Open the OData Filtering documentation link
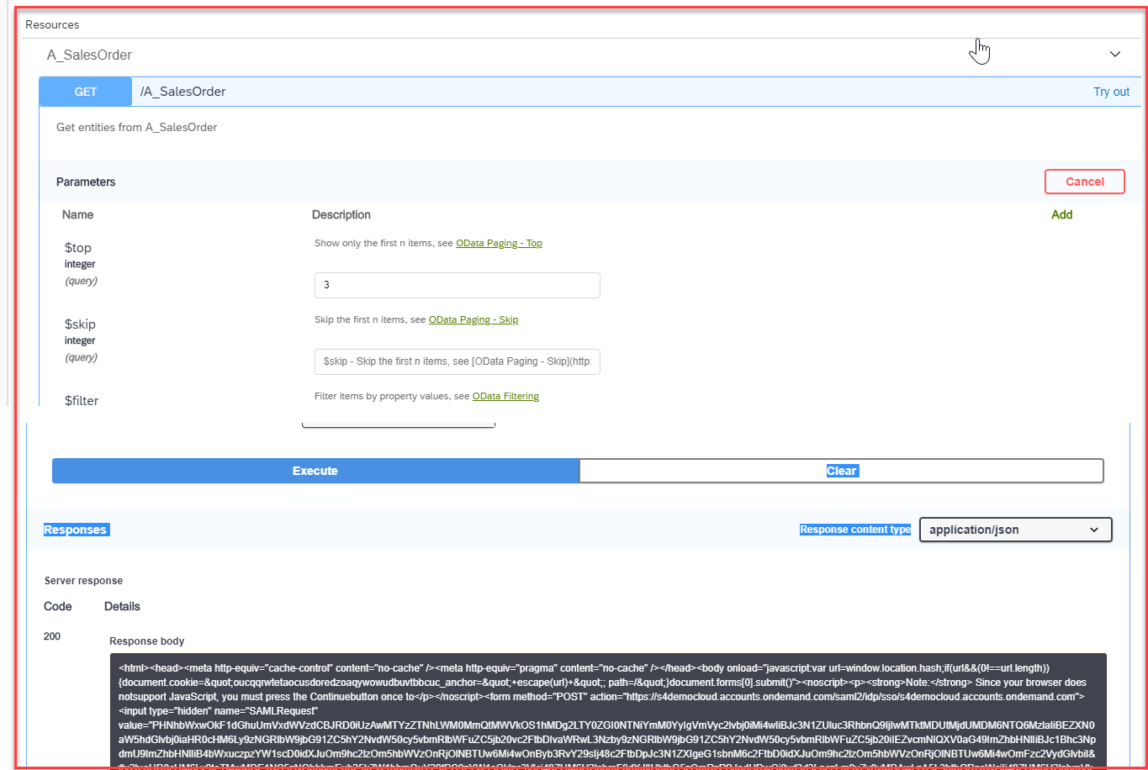The width and height of the screenshot is (1148, 770). click(x=505, y=395)
